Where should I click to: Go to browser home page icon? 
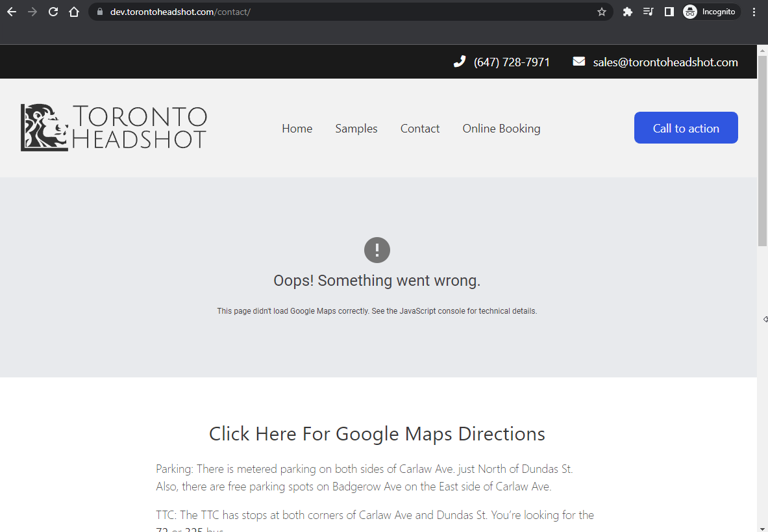[74, 12]
